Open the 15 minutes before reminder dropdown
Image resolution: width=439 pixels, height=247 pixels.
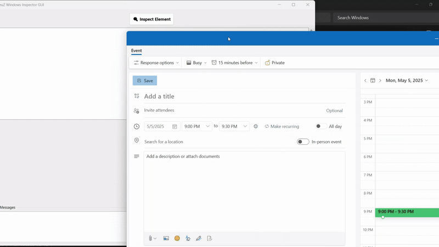pyautogui.click(x=235, y=63)
